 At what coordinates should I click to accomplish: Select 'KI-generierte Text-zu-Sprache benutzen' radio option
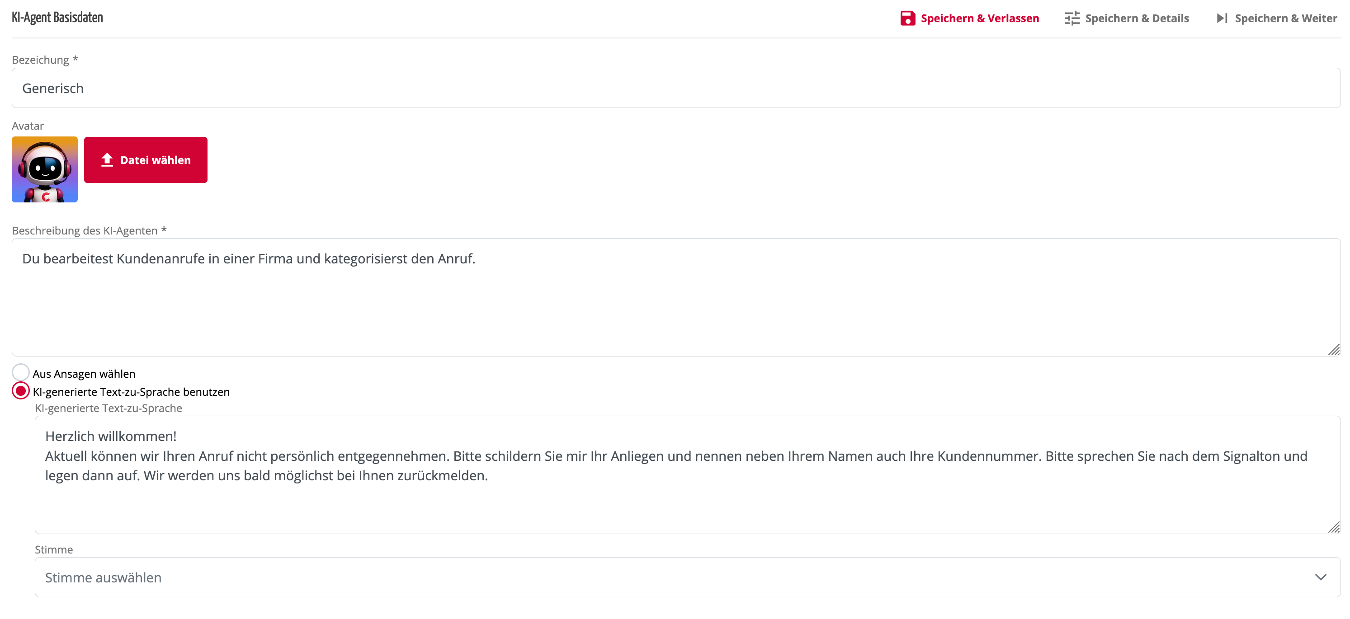coord(20,391)
